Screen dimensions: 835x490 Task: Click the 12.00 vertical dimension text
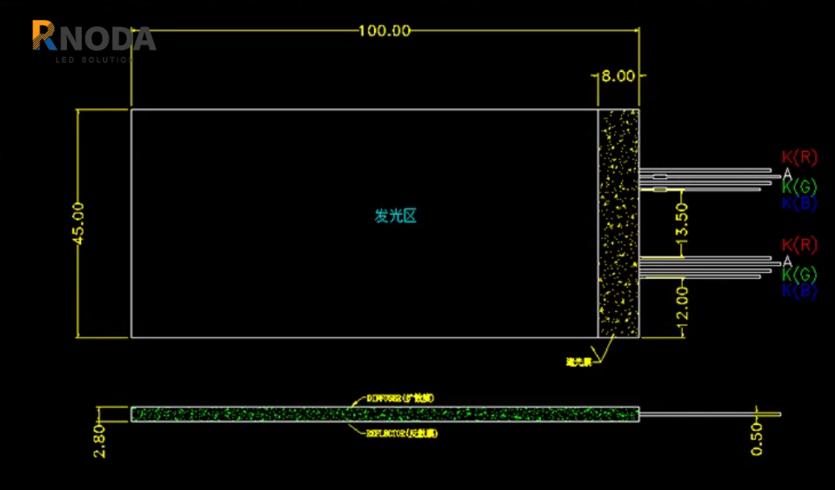684,305
